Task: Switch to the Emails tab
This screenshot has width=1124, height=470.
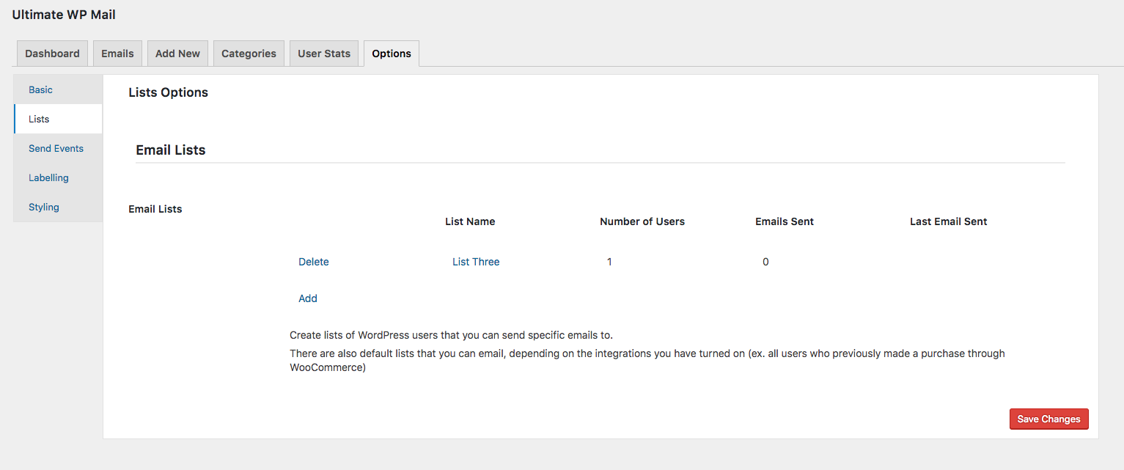Action: click(x=117, y=54)
